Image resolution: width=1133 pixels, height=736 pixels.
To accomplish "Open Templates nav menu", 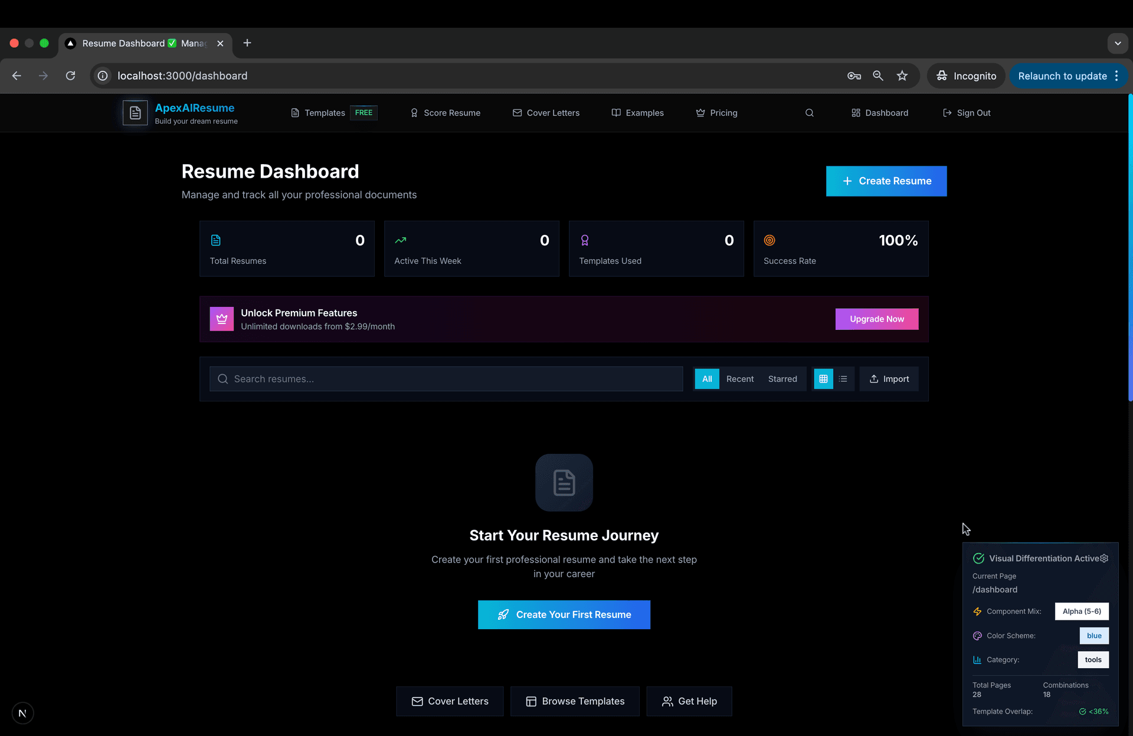I will (324, 113).
